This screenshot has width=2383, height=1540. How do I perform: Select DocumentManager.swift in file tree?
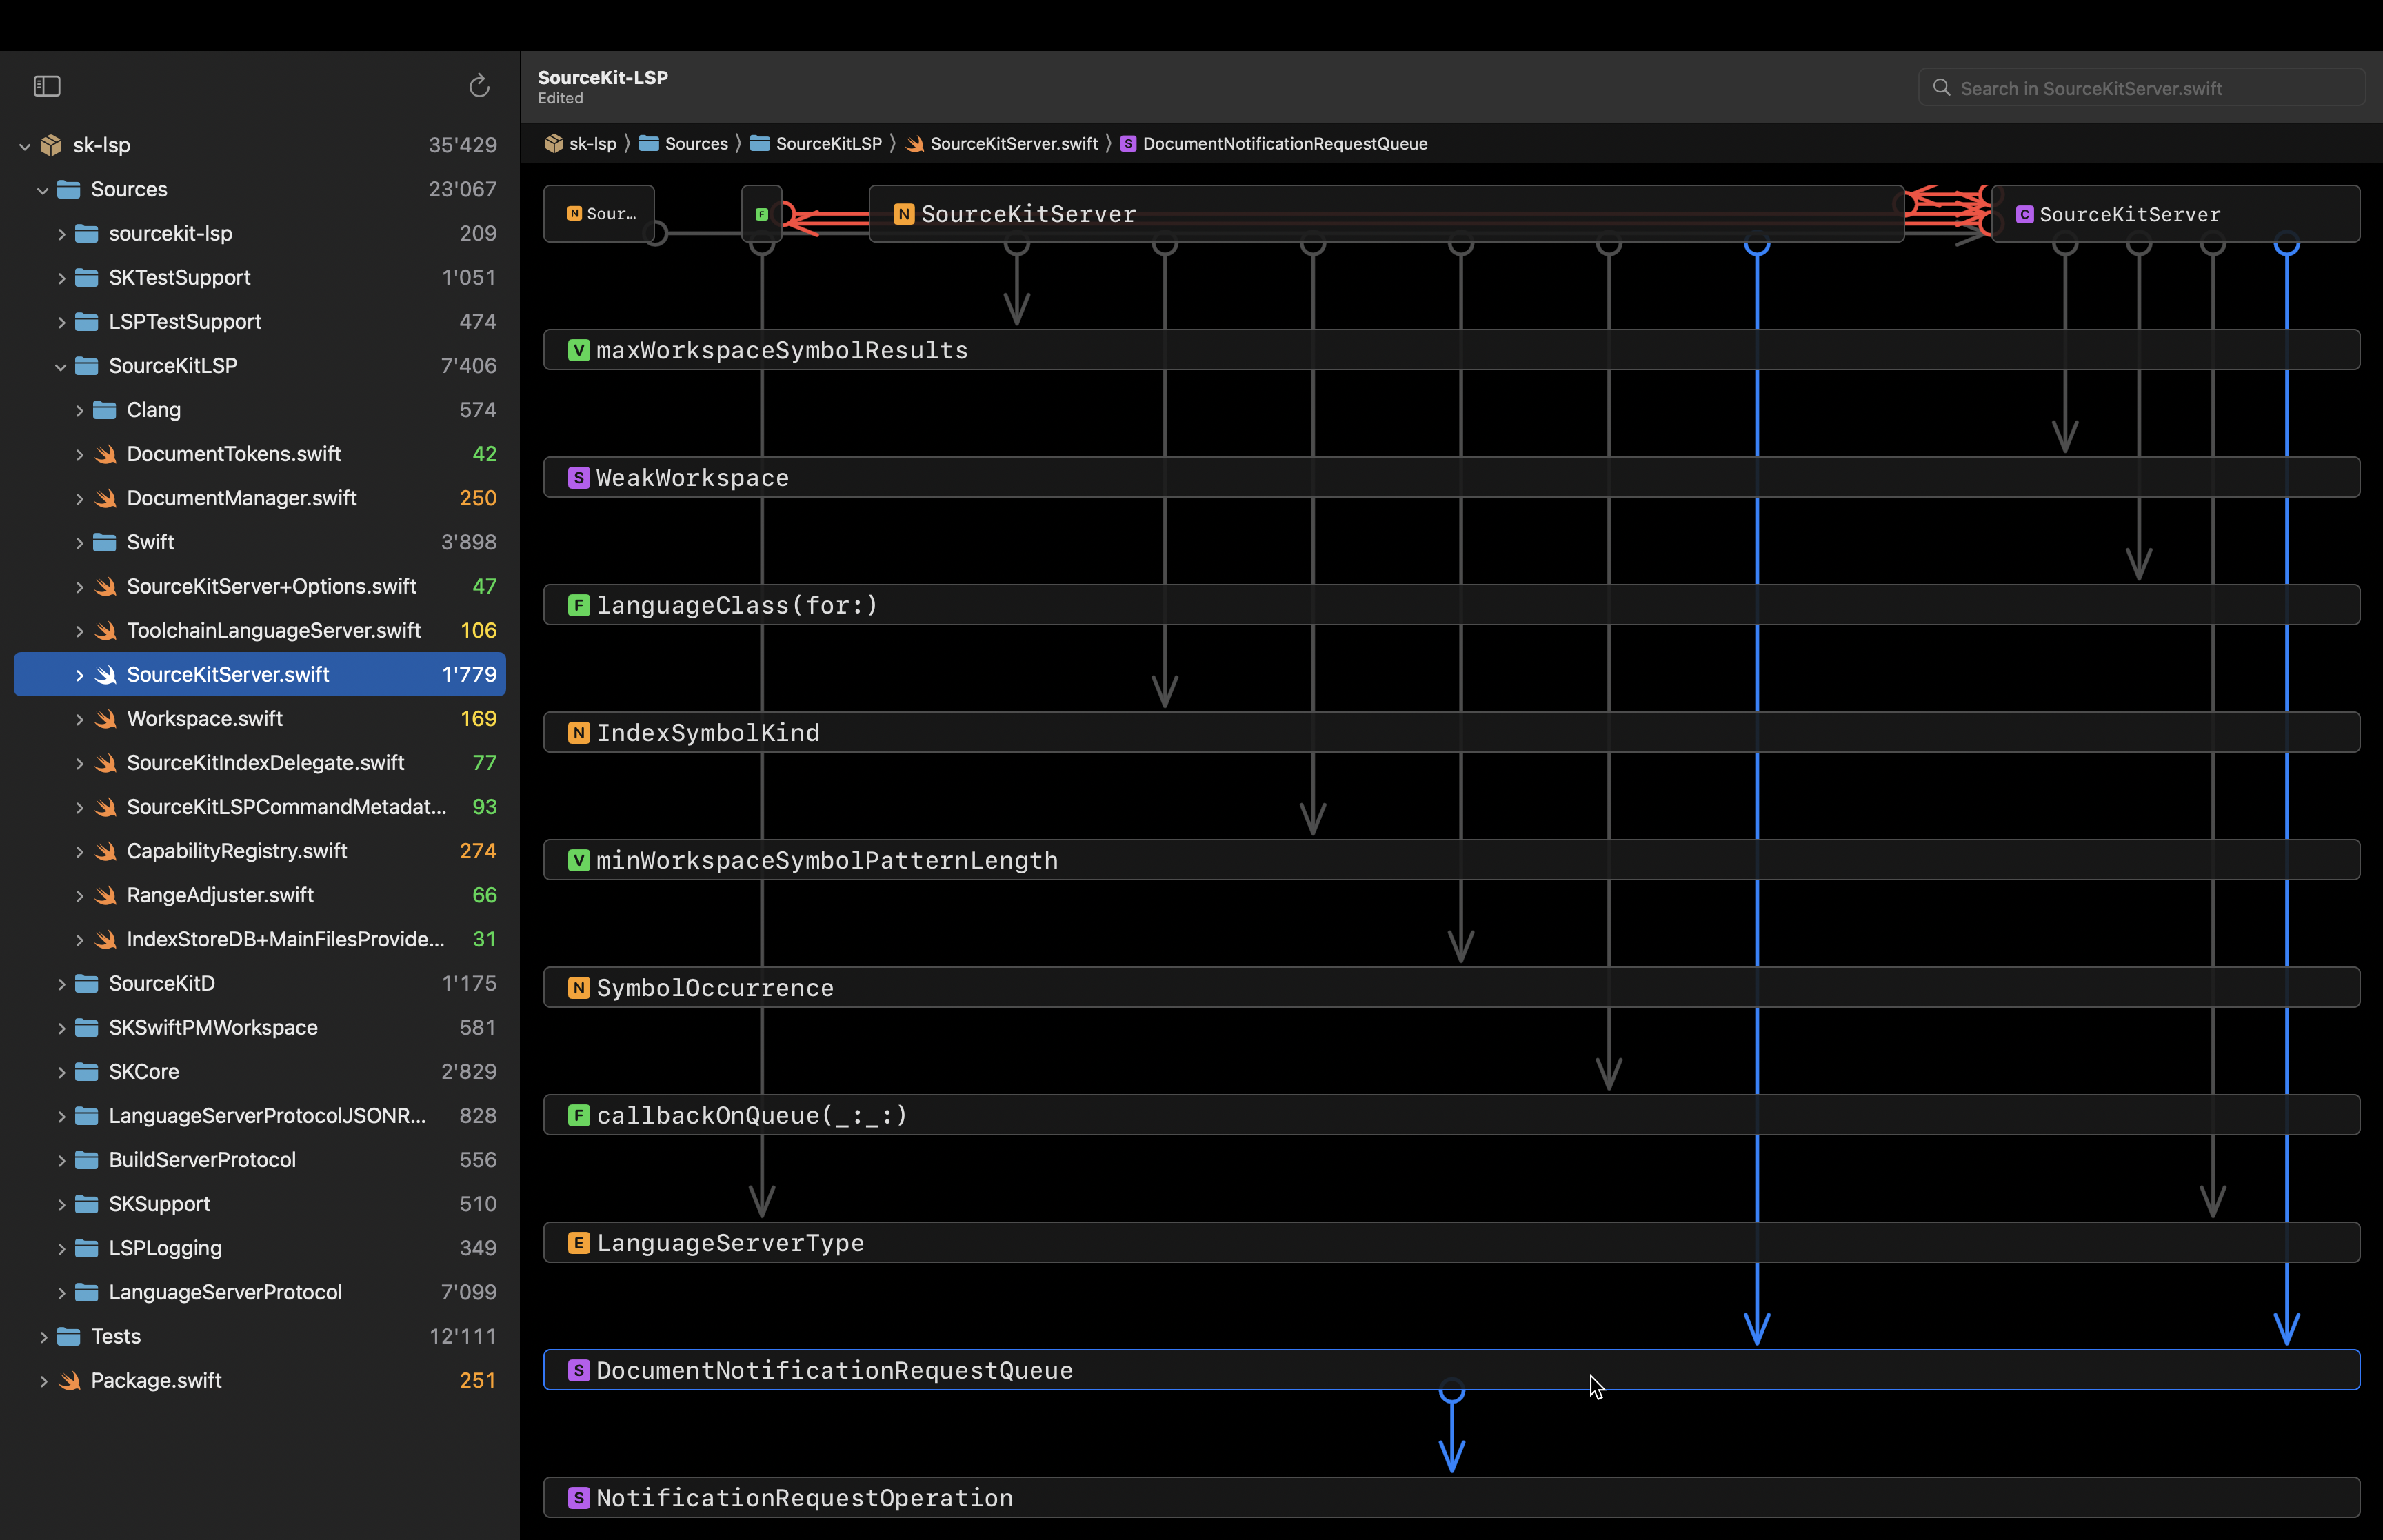[260, 498]
